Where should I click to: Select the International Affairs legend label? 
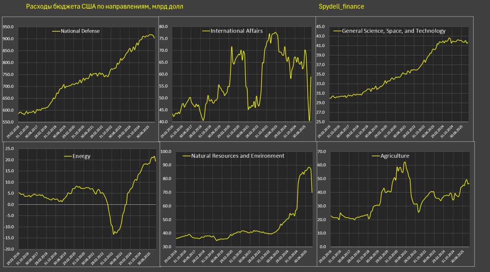tap(237, 31)
